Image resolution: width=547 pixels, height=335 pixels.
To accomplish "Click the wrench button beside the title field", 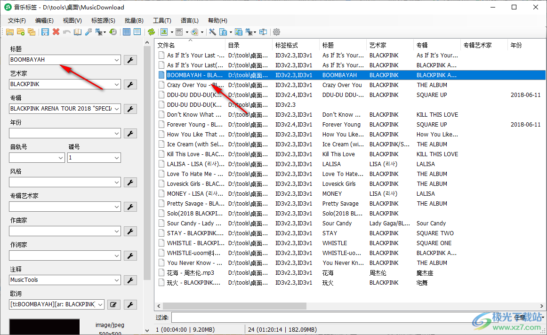I will tap(130, 60).
